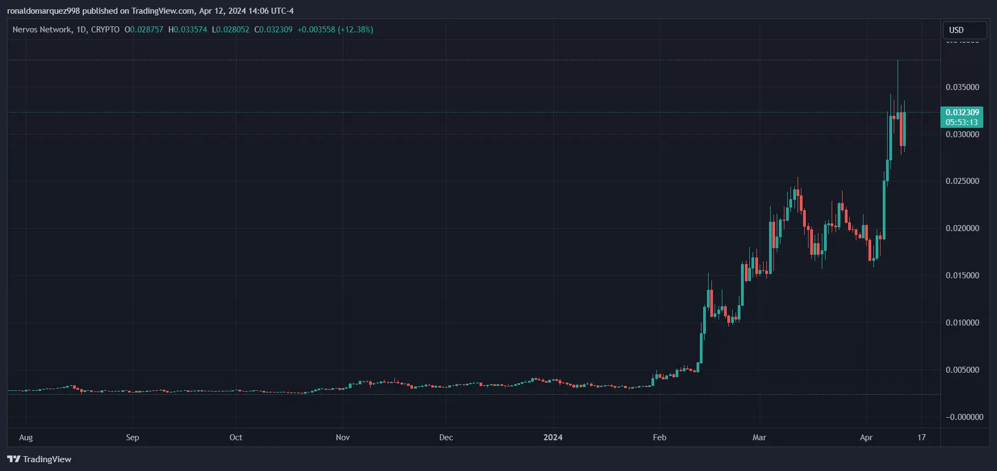Click the Apr label on the time axis
The height and width of the screenshot is (471, 997).
click(866, 438)
